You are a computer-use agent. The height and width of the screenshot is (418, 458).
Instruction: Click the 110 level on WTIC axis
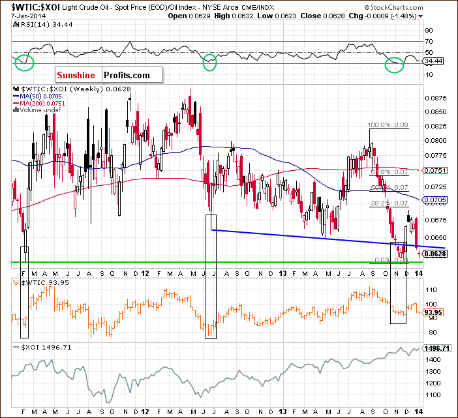pyautogui.click(x=431, y=290)
